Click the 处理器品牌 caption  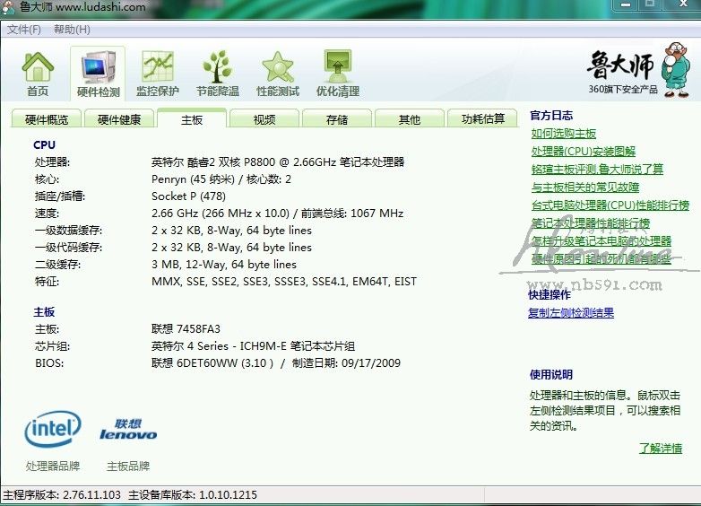pyautogui.click(x=53, y=467)
